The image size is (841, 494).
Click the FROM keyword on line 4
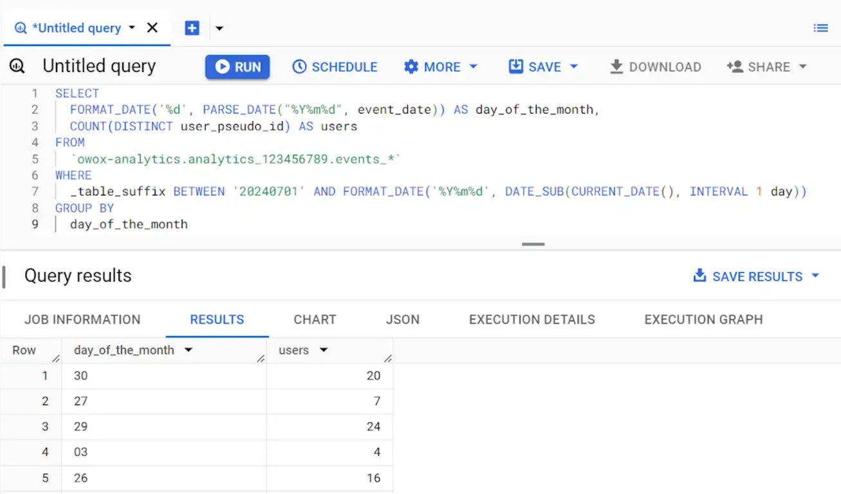tap(70, 142)
